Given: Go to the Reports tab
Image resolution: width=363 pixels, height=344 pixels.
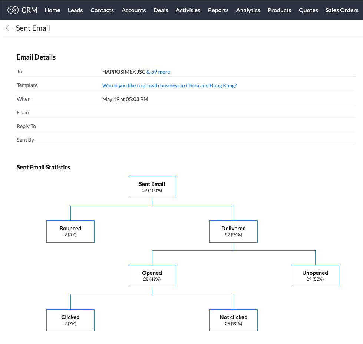Looking at the screenshot, I should click(x=218, y=10).
